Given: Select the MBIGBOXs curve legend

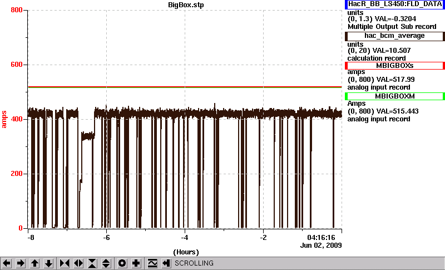Looking at the screenshot, I should (395, 66).
